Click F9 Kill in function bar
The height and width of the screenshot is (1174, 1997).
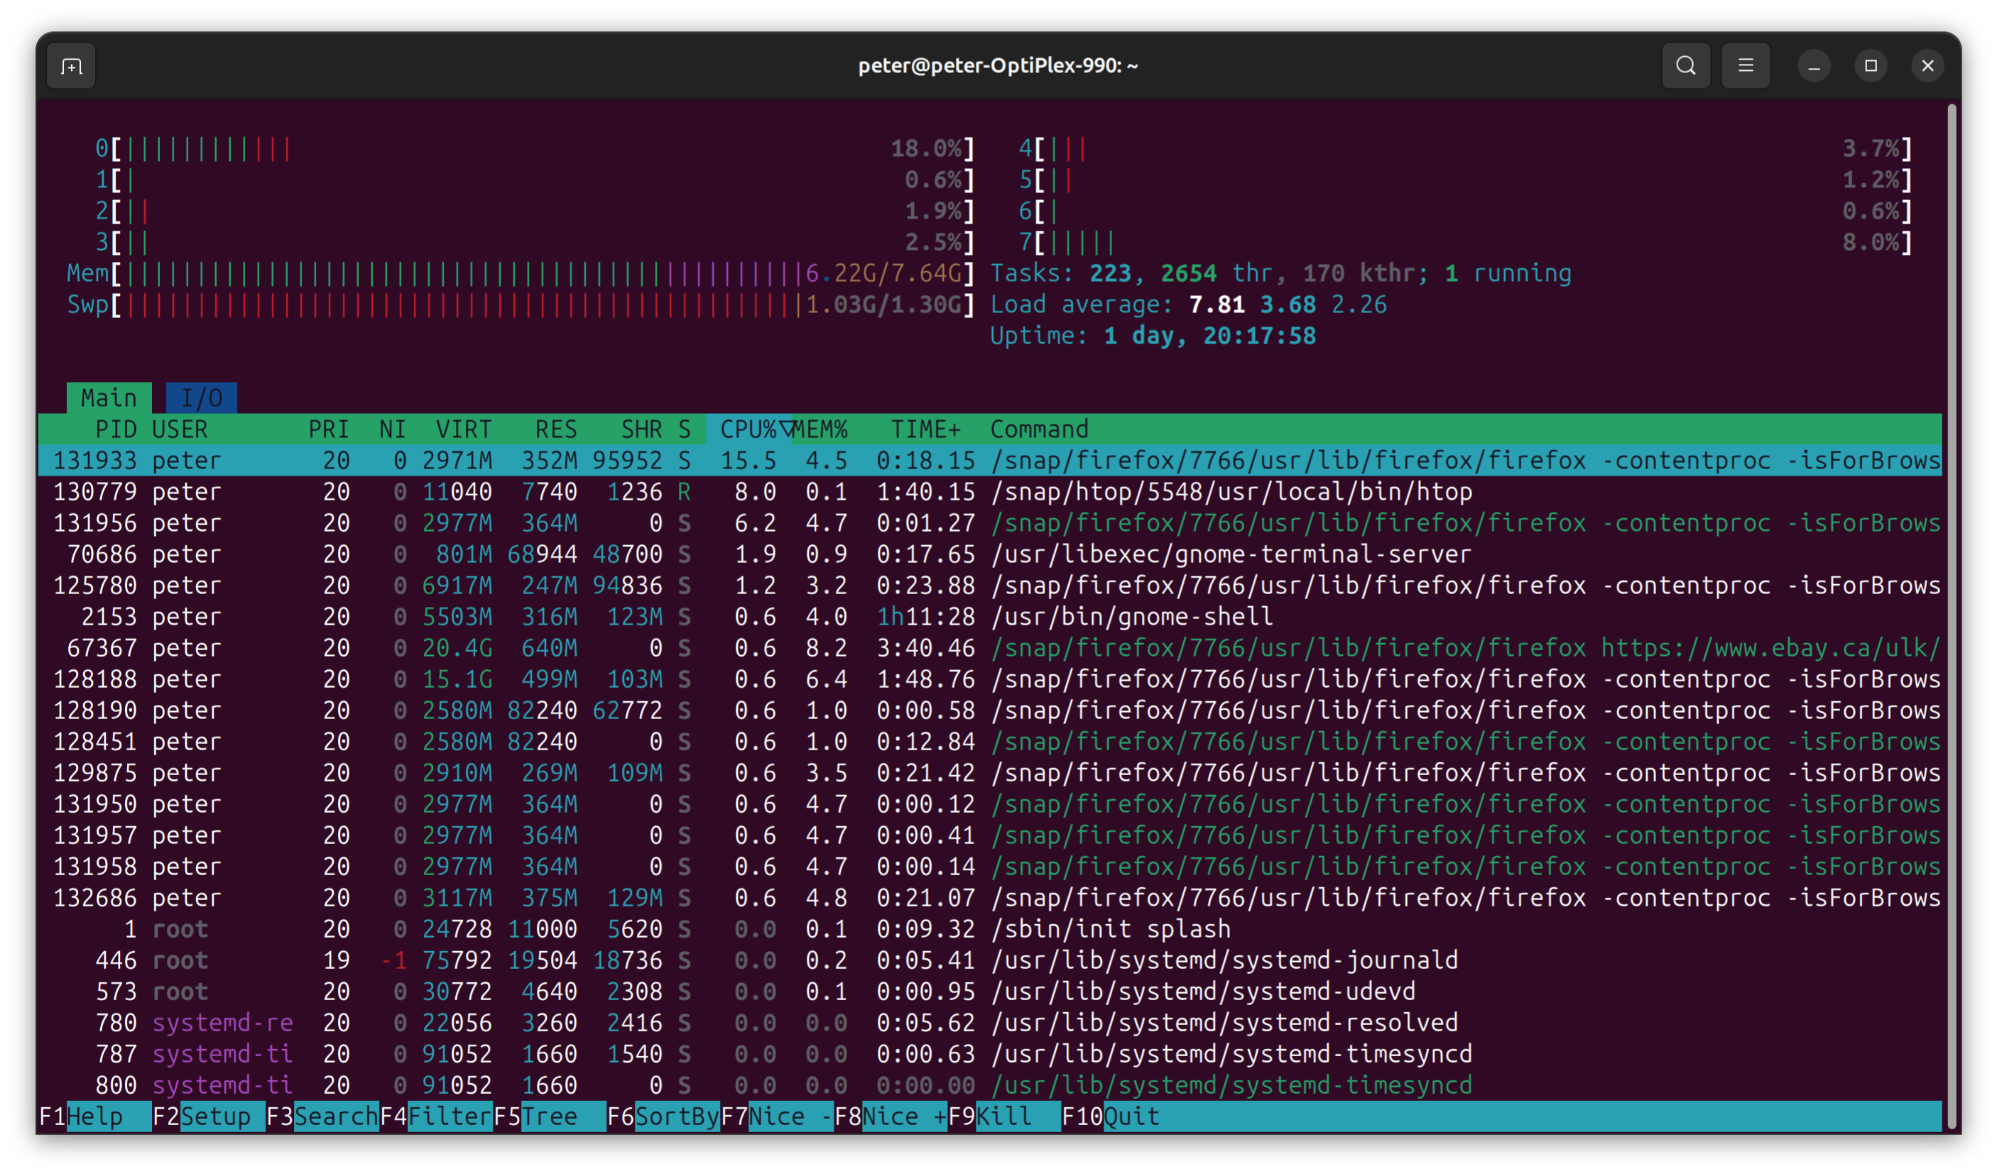(x=1003, y=1117)
